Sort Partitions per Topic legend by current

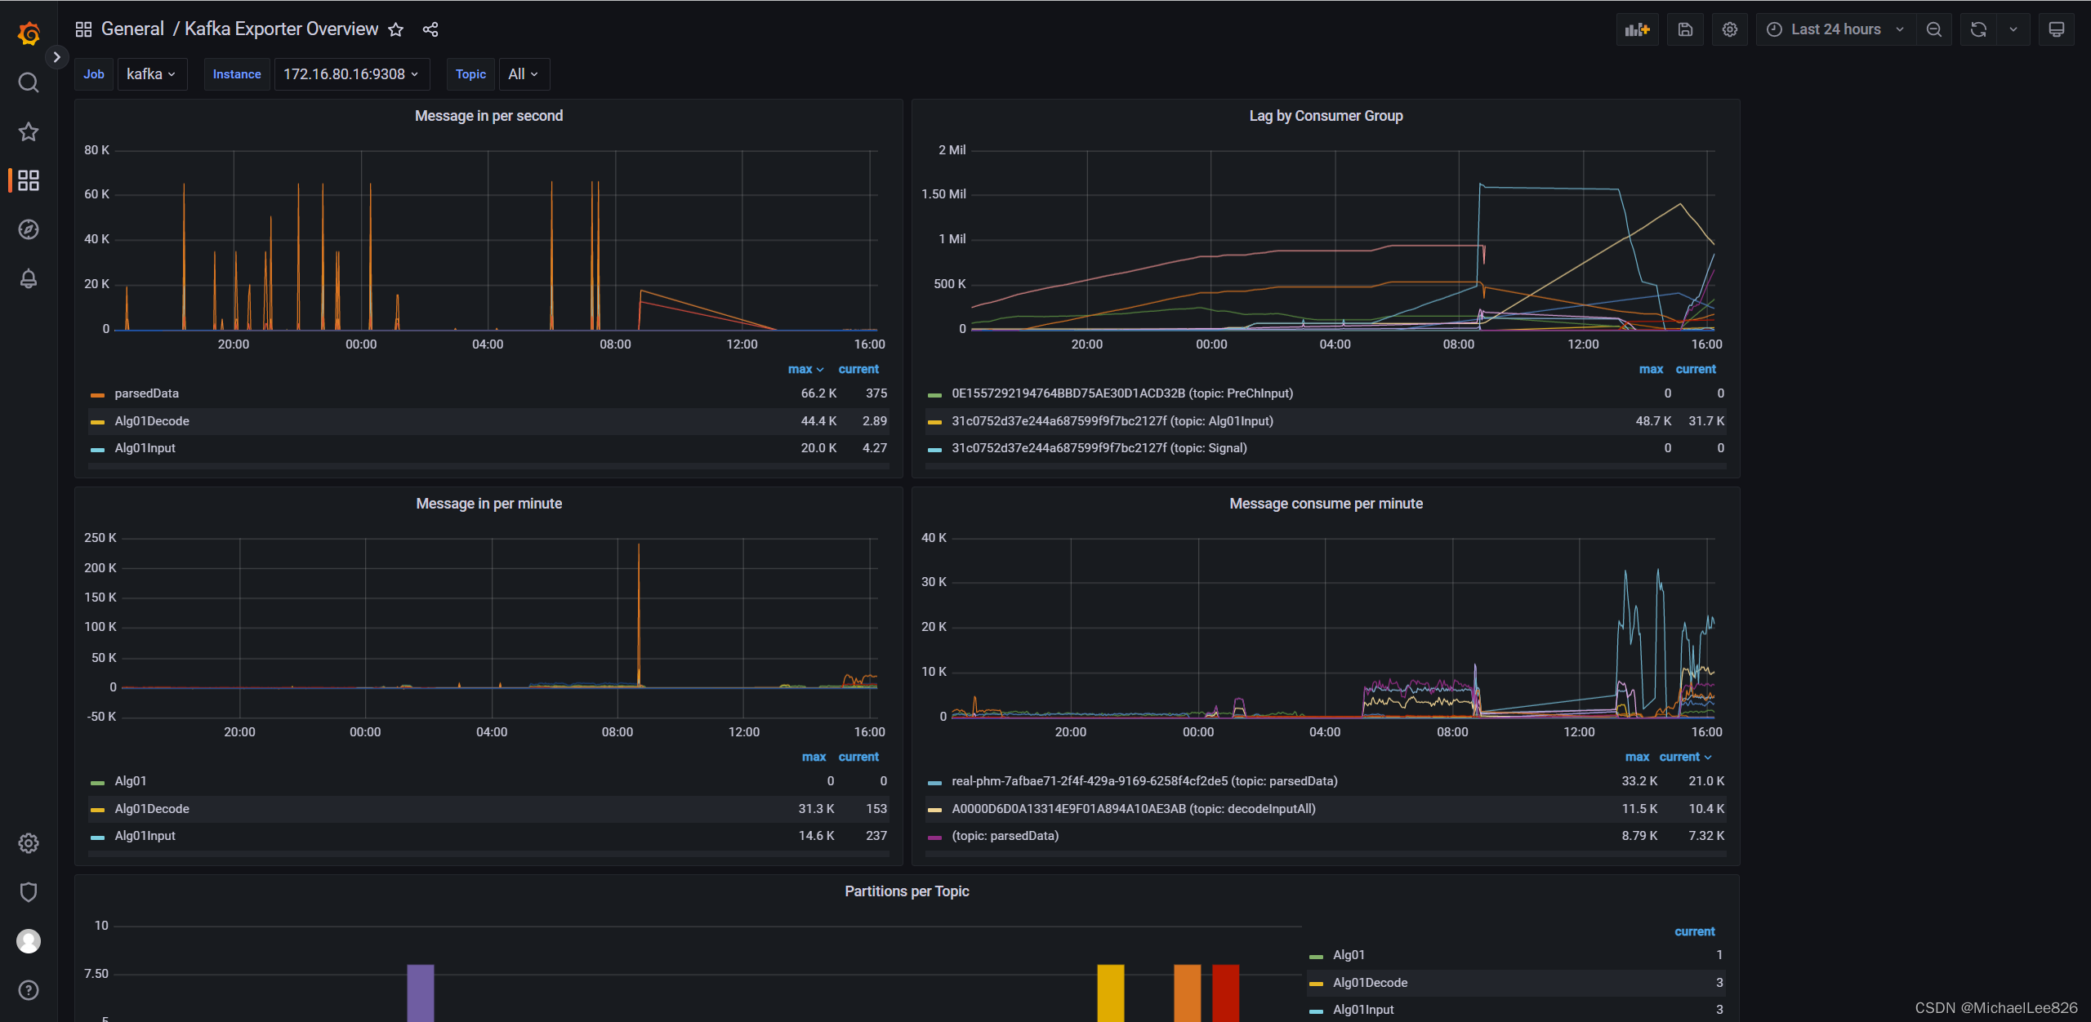click(x=1695, y=931)
